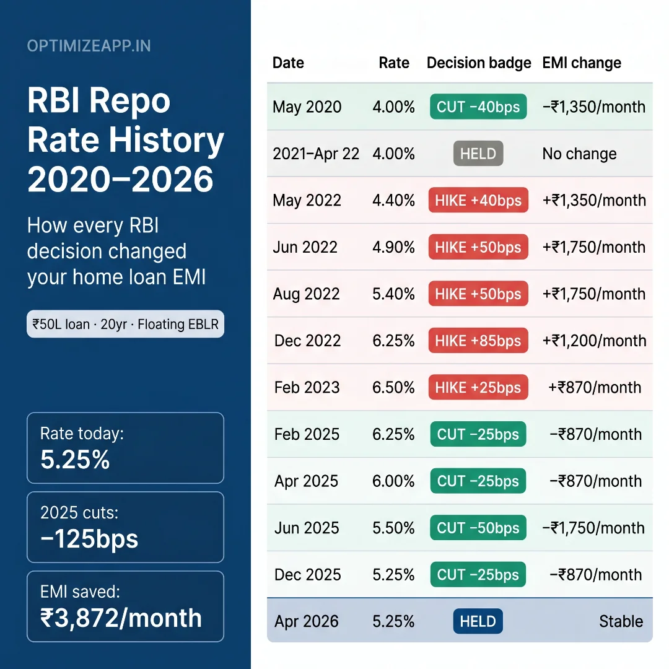Click the Date column header

[288, 63]
